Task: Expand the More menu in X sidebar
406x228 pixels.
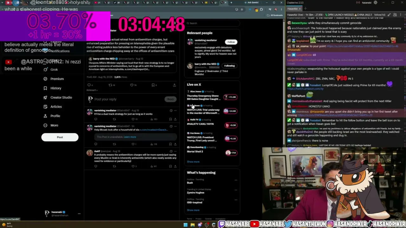Action: pyautogui.click(x=51, y=125)
